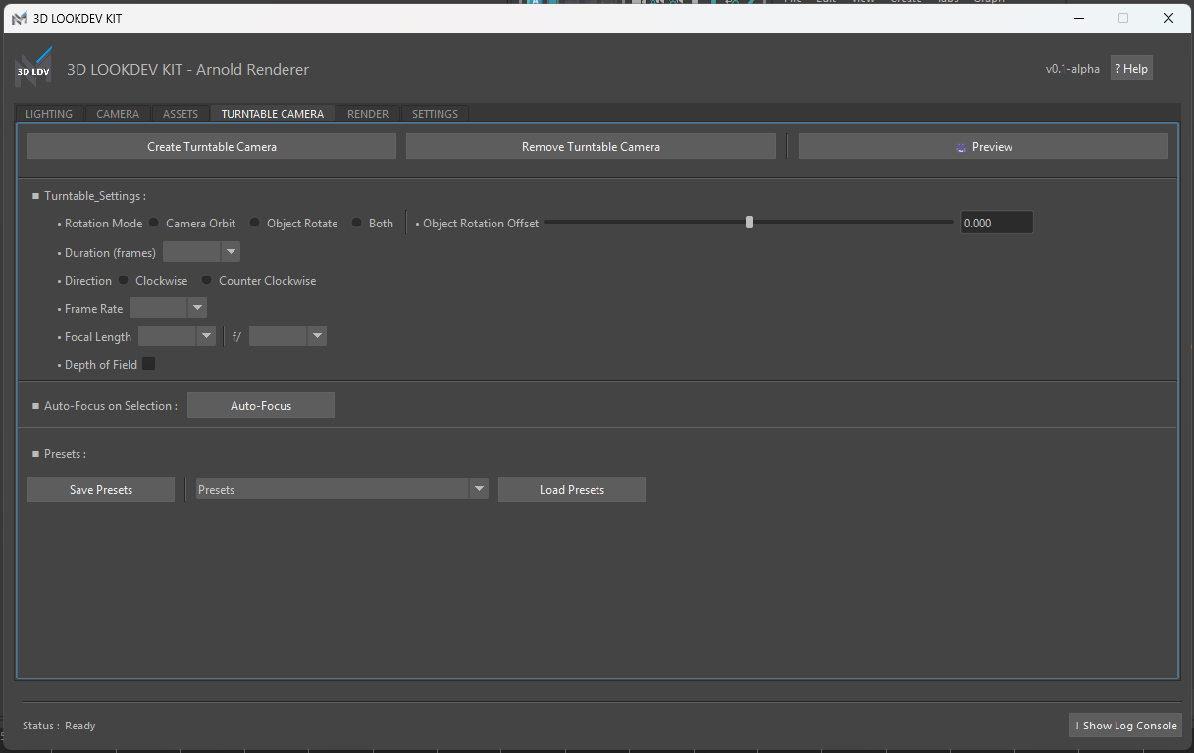Click the v0.1-alpha version text
The height and width of the screenshot is (753, 1194).
click(x=1072, y=69)
